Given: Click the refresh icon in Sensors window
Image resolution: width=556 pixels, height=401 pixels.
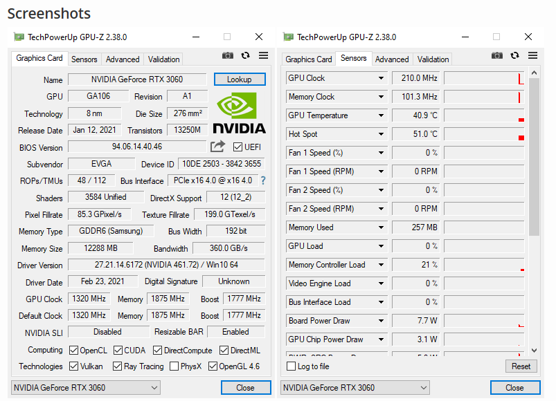Looking at the screenshot, I should pos(515,55).
